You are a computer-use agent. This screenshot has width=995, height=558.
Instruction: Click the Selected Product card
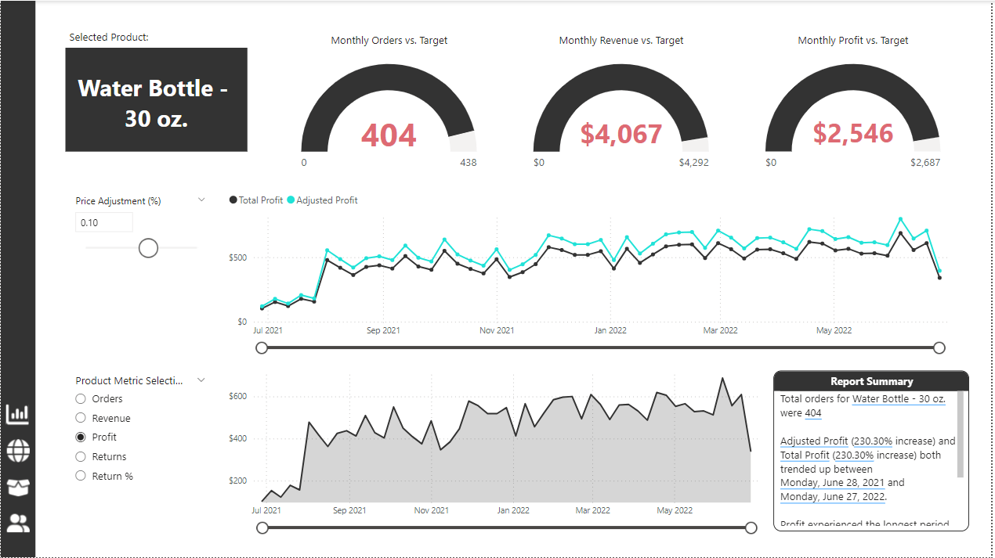(x=156, y=100)
